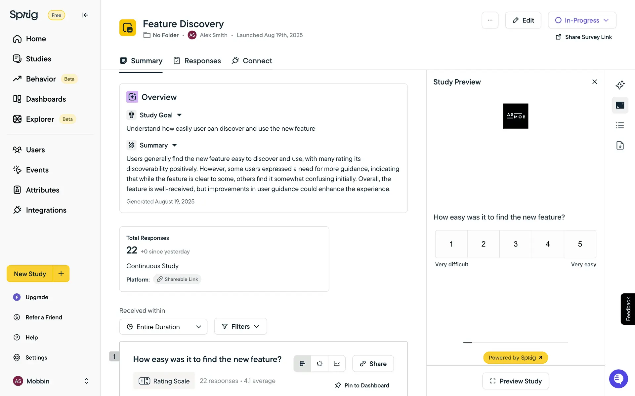Click the Share Survey Link
The image size is (635, 396).
coord(584,37)
